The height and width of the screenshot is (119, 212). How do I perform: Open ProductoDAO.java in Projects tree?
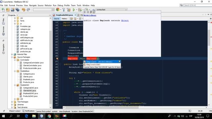30,96
